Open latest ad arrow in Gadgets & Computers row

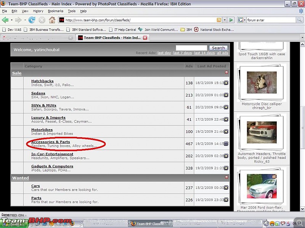click(x=226, y=168)
